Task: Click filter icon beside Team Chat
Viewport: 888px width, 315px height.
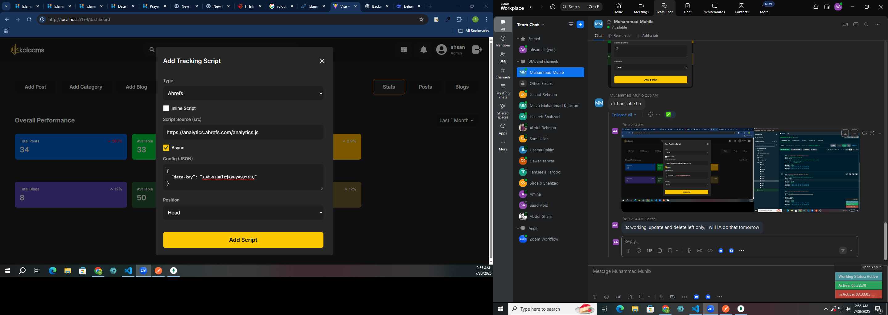Action: pyautogui.click(x=571, y=24)
